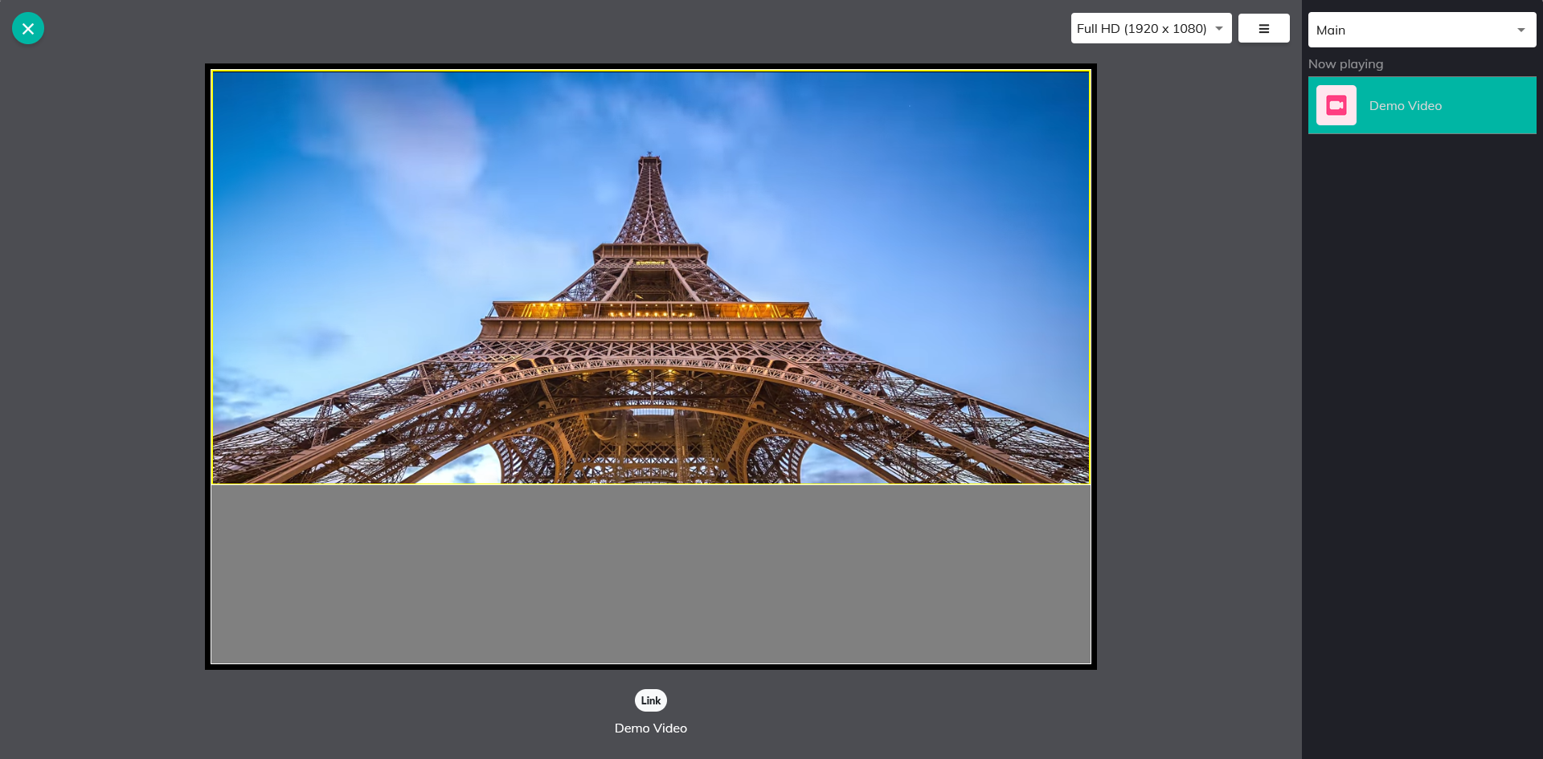Click the empty dark sidebar below playlist
1543x759 pixels.
[x=1422, y=442]
